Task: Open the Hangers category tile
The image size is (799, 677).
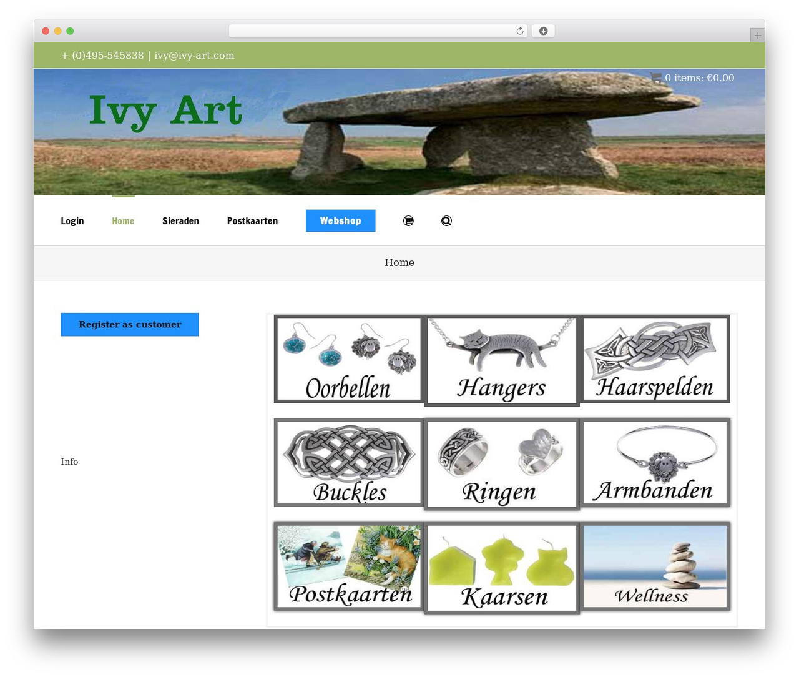Action: [x=502, y=360]
